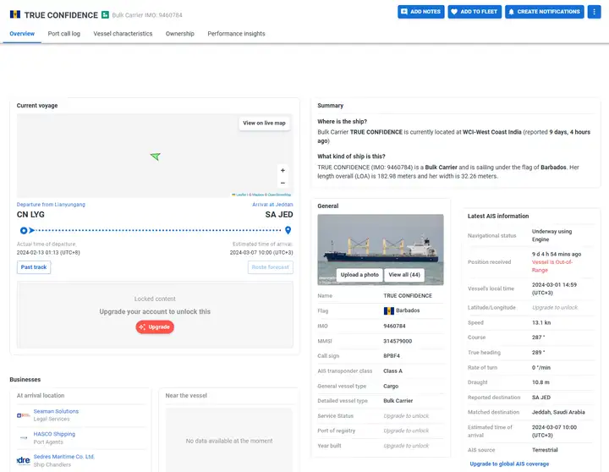Click the call sign 8PBF4

pos(392,356)
